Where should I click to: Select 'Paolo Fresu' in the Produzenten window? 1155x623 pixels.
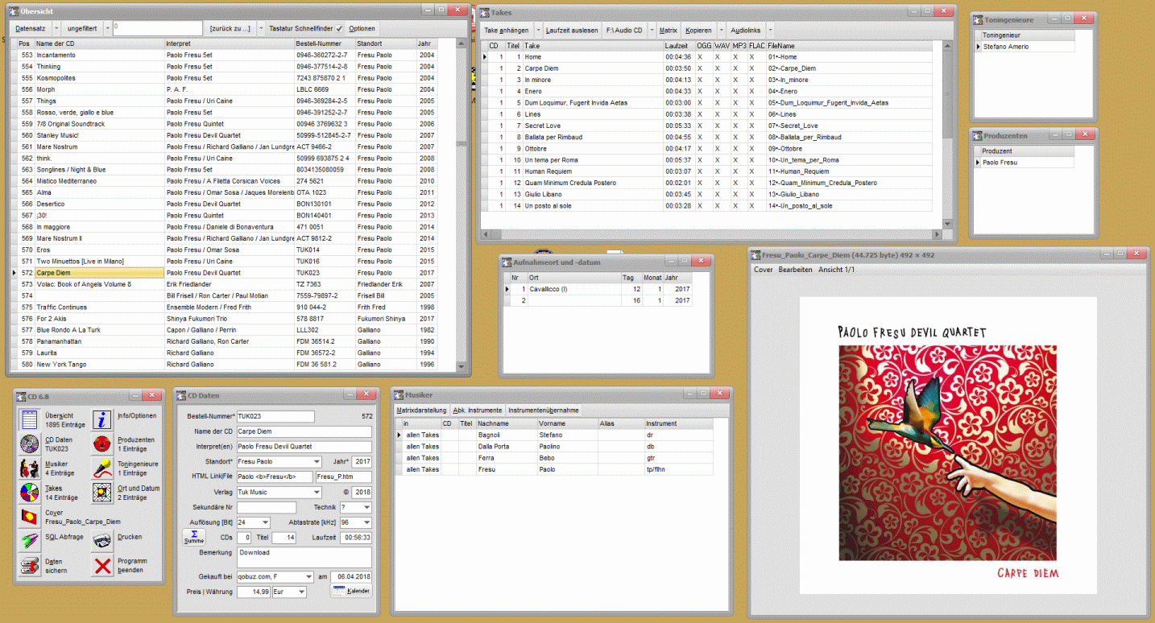(x=1028, y=163)
